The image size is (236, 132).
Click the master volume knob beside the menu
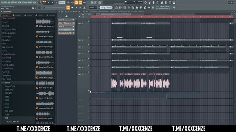point(39,3)
